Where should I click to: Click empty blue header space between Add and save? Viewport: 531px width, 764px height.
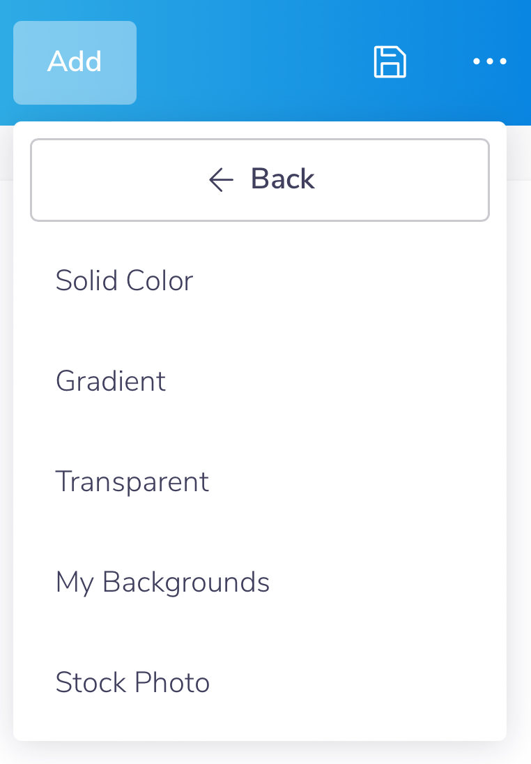[x=253, y=62]
